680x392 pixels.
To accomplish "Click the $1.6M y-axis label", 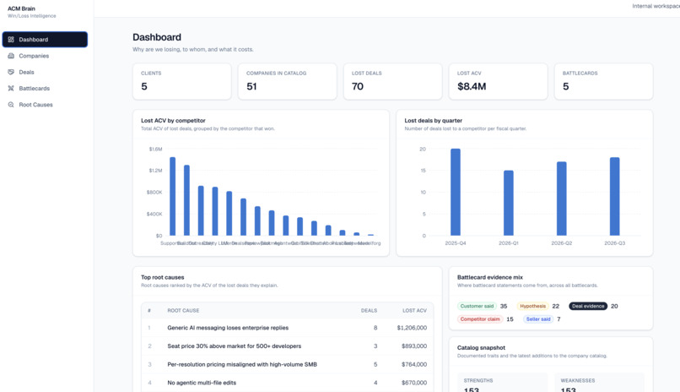I will [x=156, y=149].
